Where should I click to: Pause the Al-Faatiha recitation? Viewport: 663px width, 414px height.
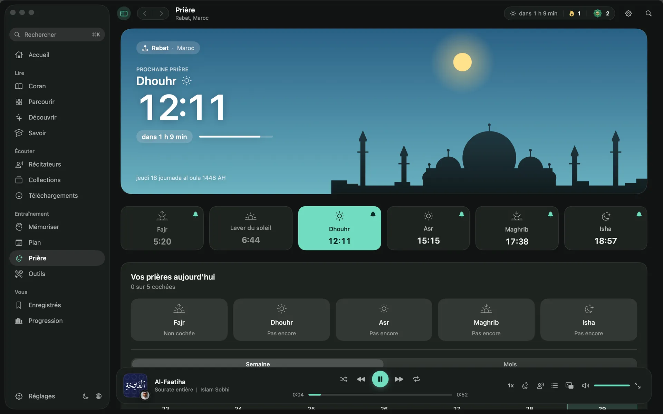click(x=380, y=379)
